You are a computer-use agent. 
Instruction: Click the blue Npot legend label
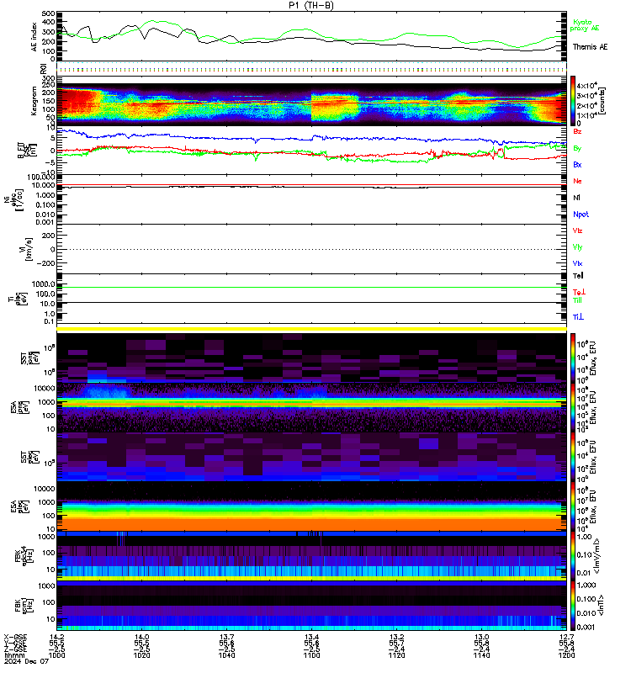click(x=581, y=215)
